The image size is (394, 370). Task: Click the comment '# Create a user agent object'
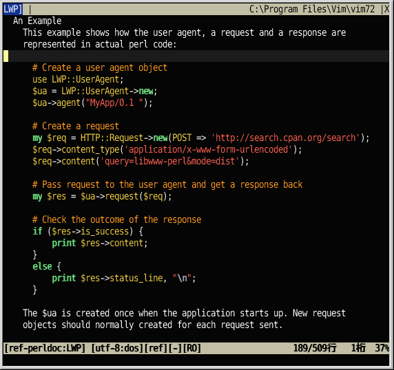point(100,67)
